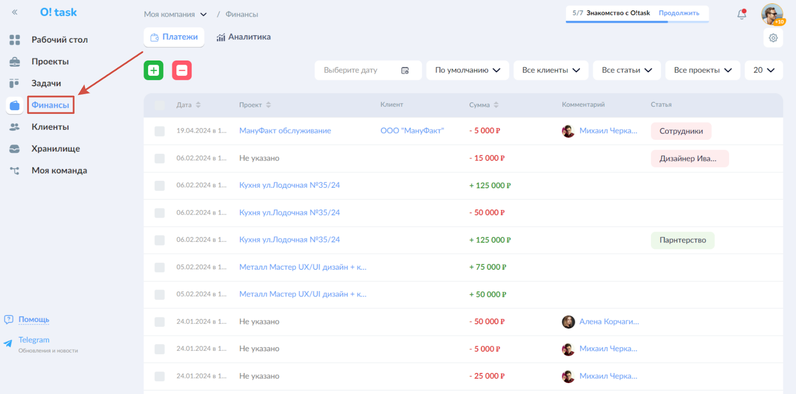Open the По умолчанию sort dropdown
This screenshot has width=796, height=394.
coord(468,71)
